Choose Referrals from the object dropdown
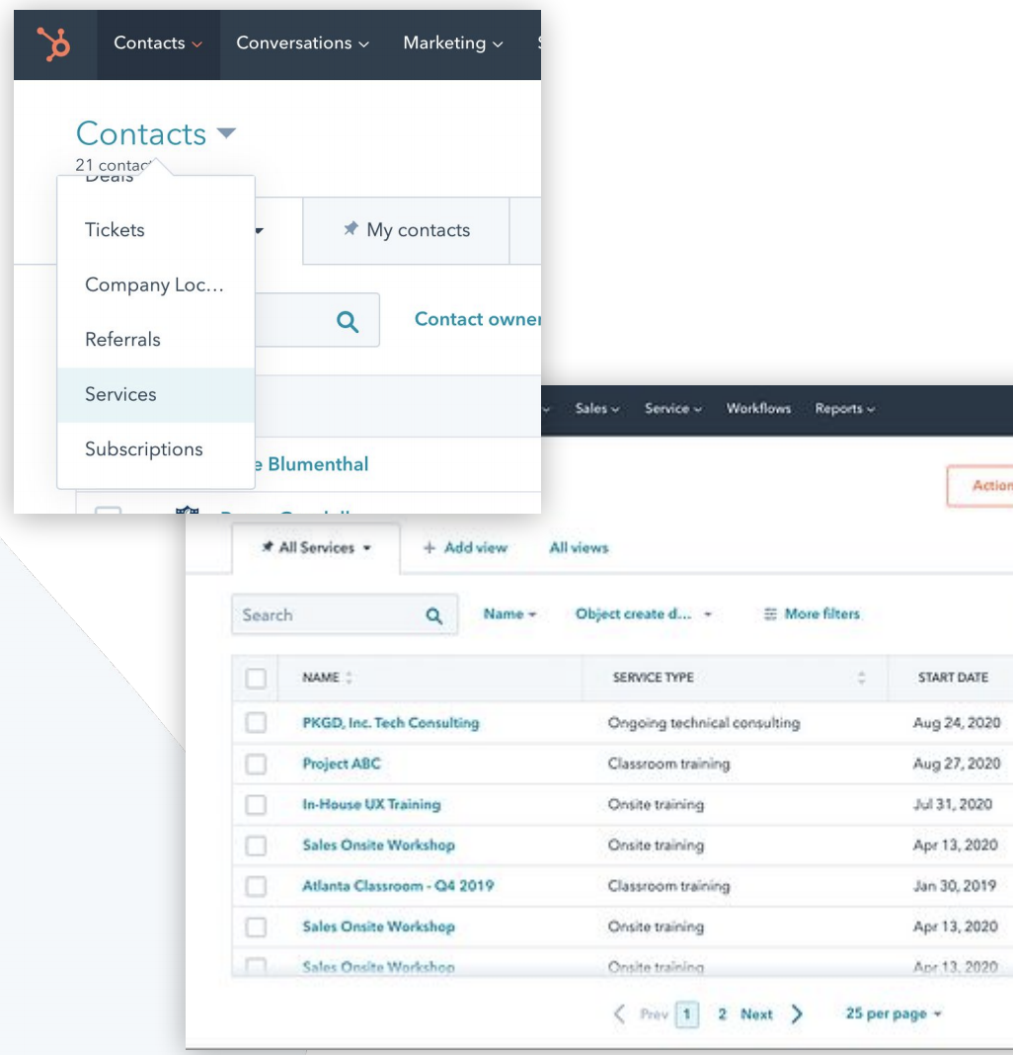Image resolution: width=1013 pixels, height=1055 pixels. [x=156, y=340]
